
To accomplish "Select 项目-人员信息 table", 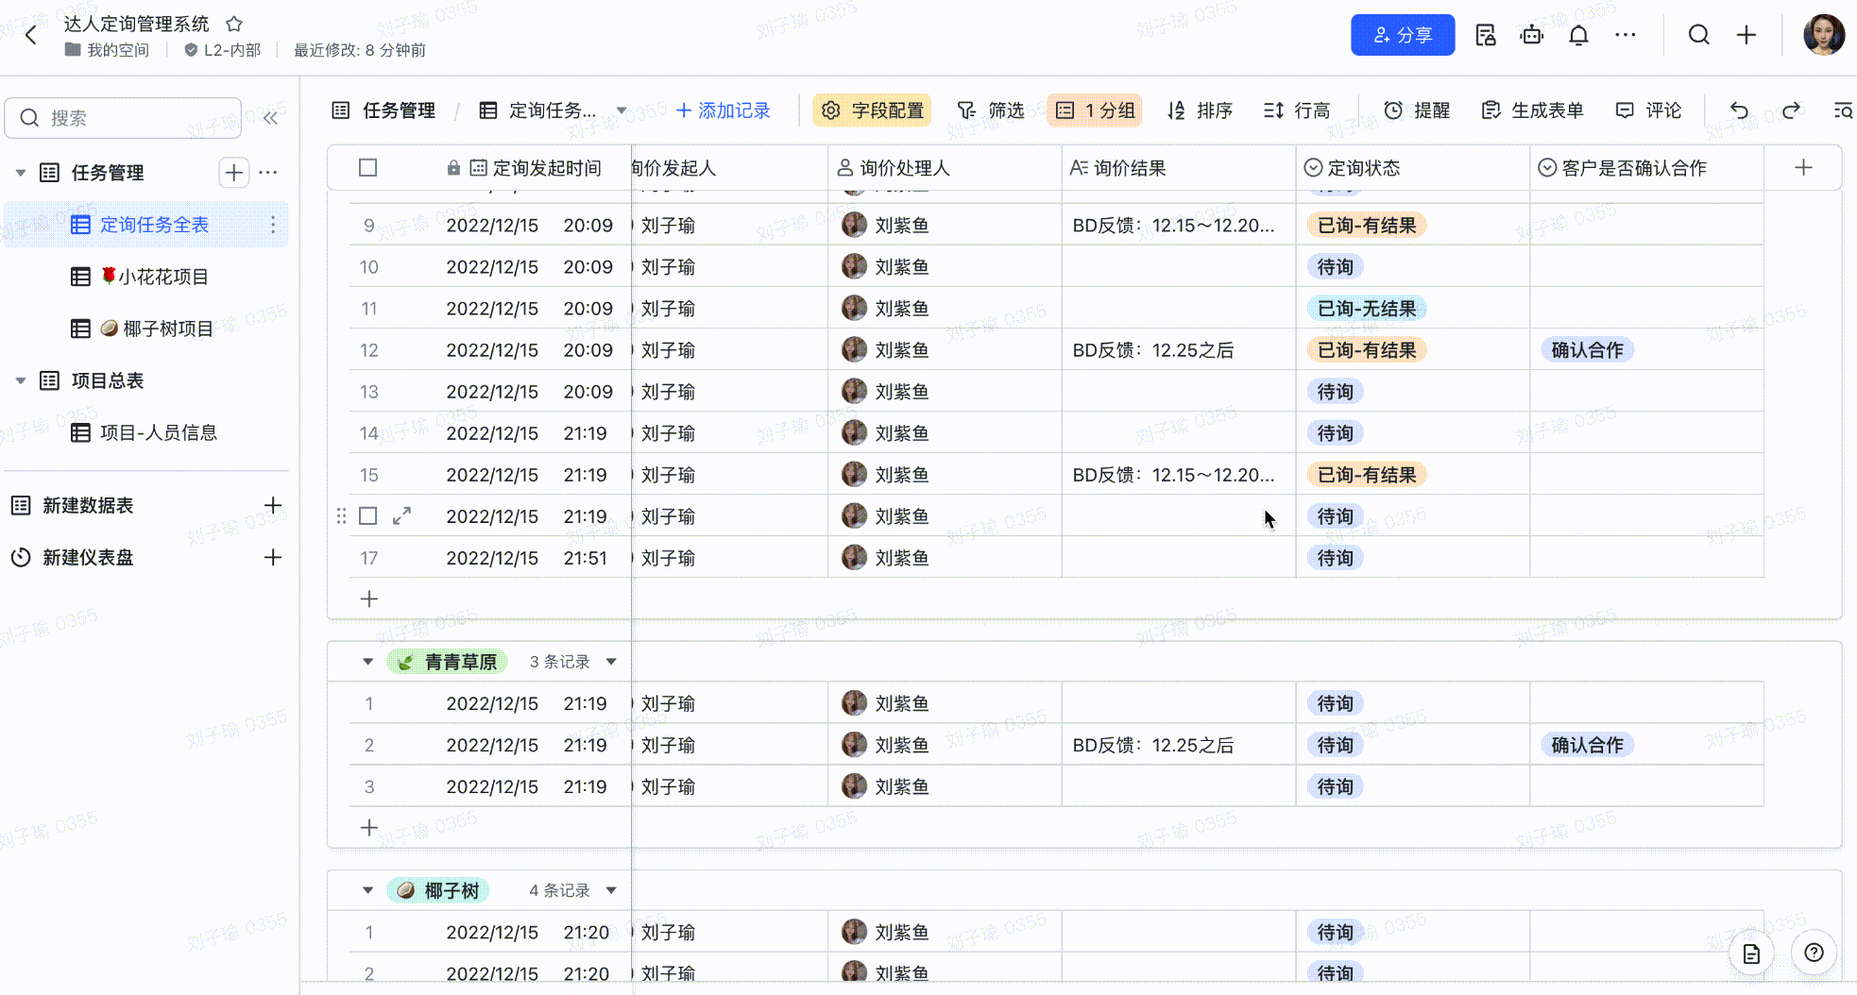I will click(x=158, y=432).
